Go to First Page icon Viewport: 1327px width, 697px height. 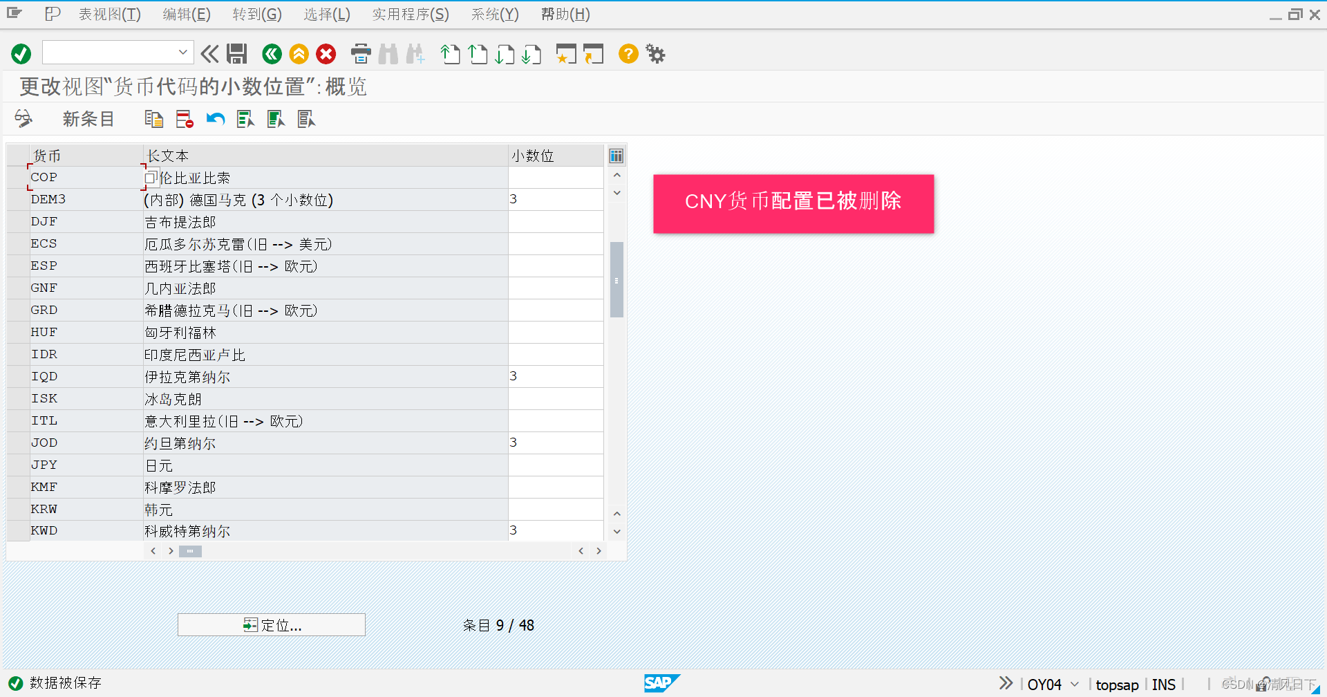click(450, 54)
